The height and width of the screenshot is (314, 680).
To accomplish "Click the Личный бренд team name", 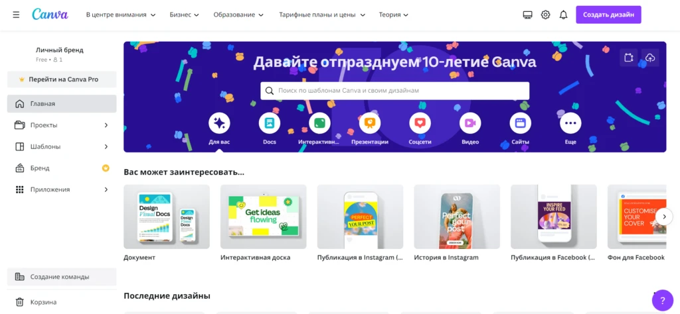I will (59, 50).
